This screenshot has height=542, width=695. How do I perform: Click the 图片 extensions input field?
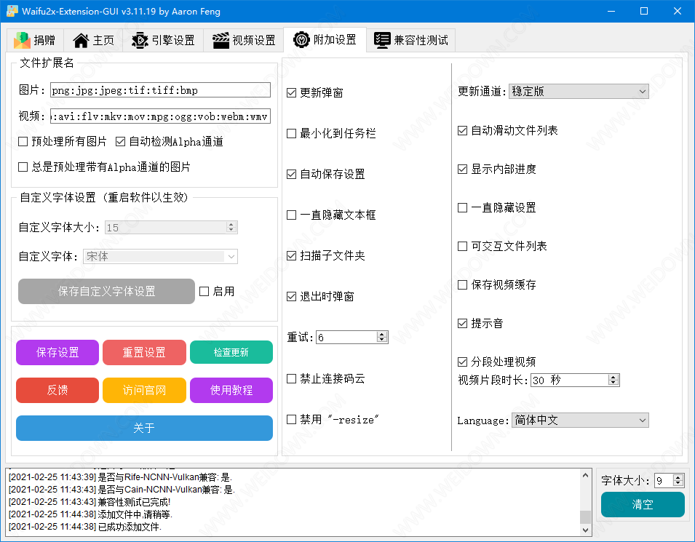point(160,90)
